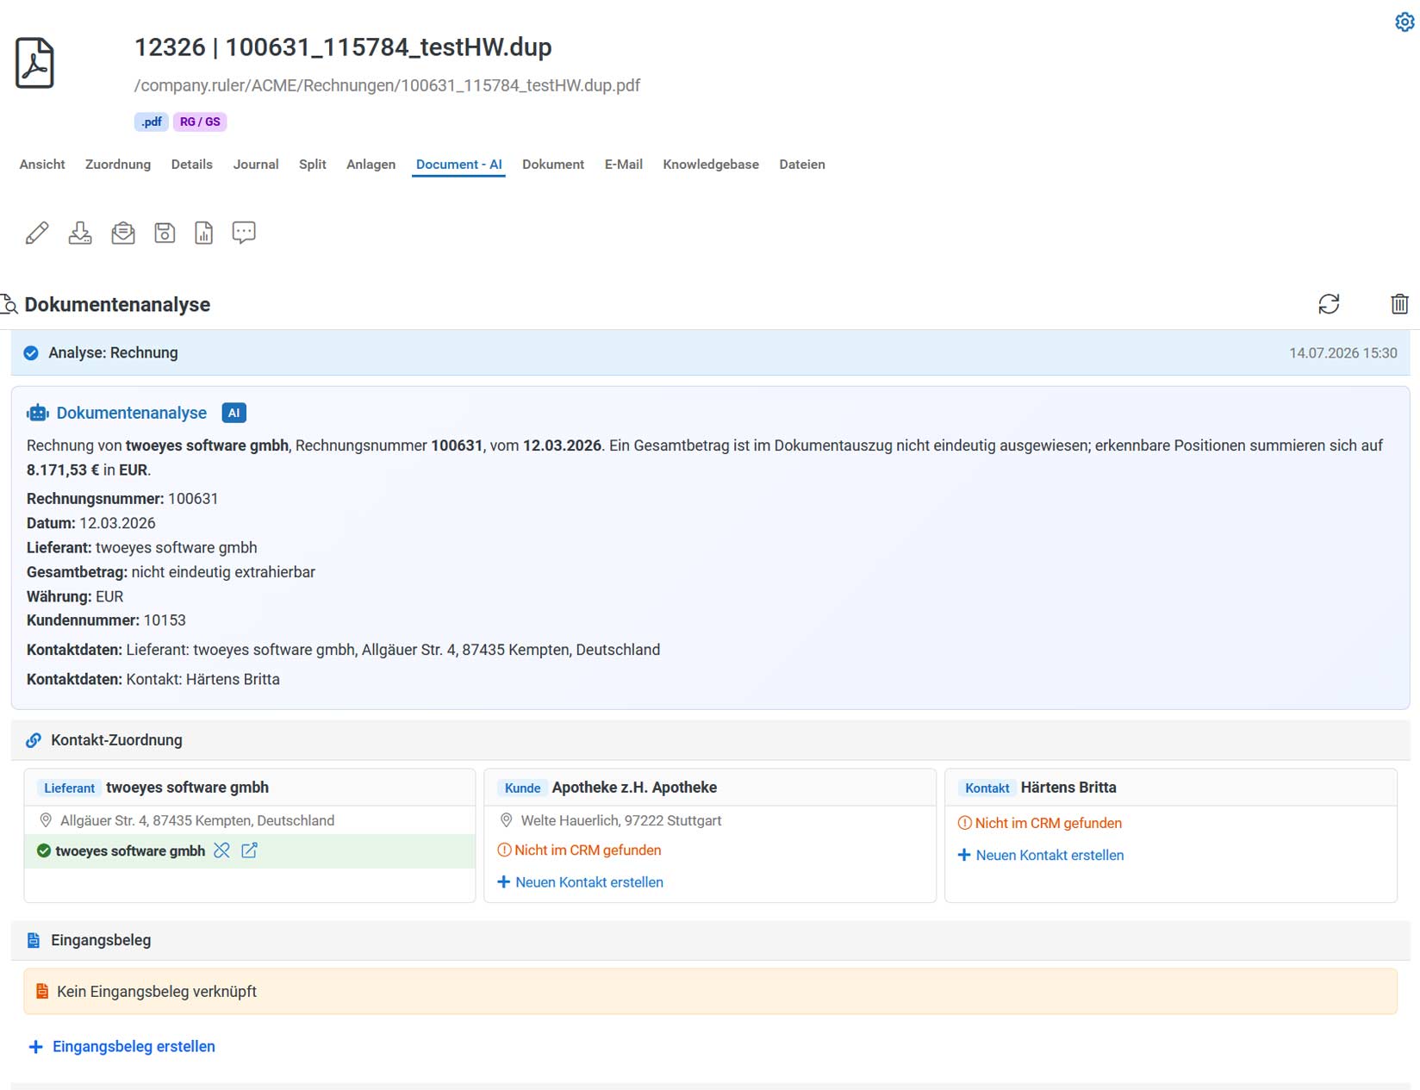The width and height of the screenshot is (1420, 1090).
Task: Go to the Journal tab
Action: coord(256,165)
